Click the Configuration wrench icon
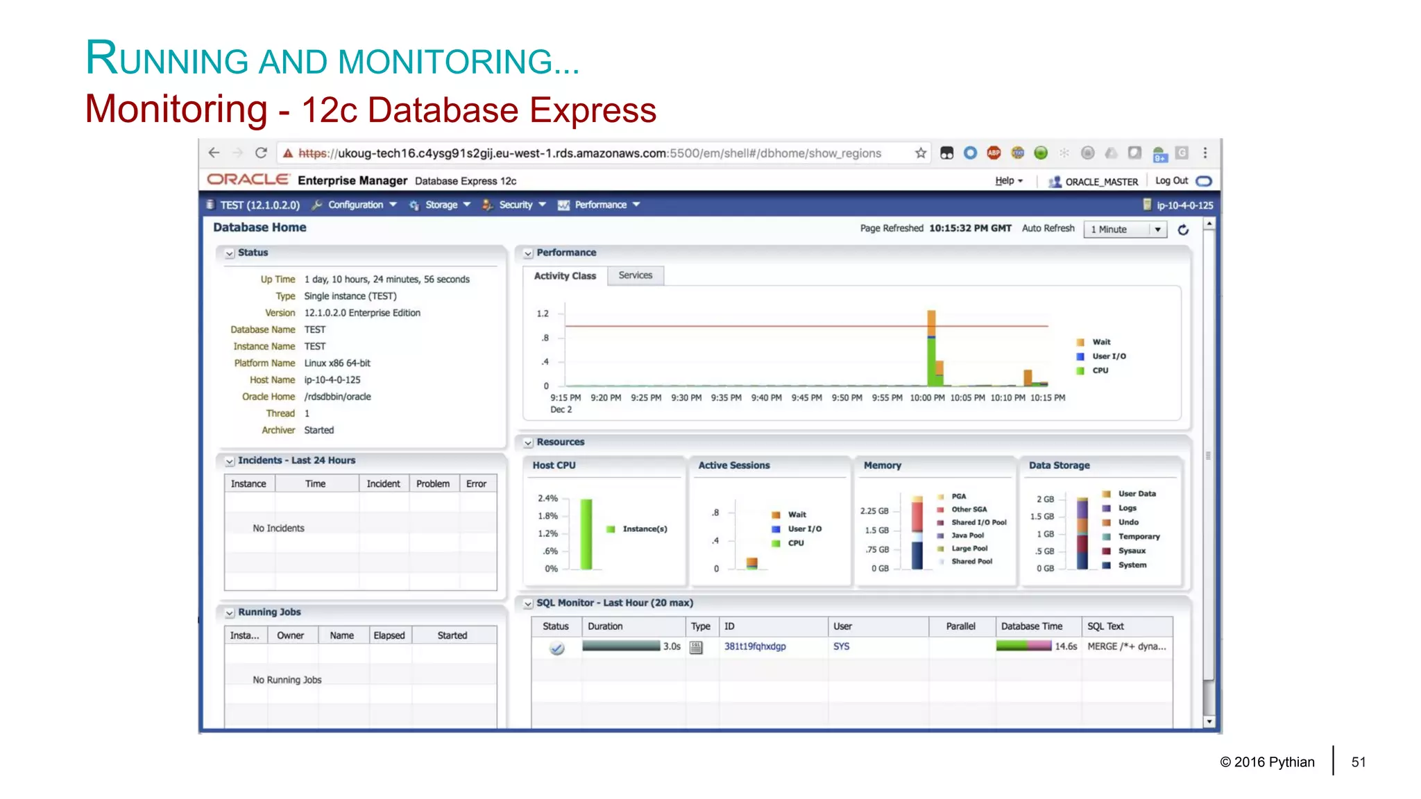 [317, 205]
